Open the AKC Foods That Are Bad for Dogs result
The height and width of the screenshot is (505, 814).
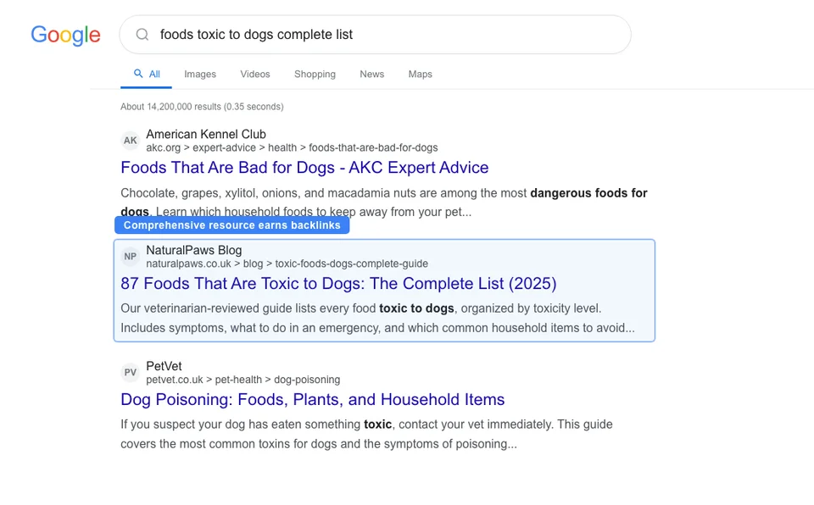tap(304, 167)
